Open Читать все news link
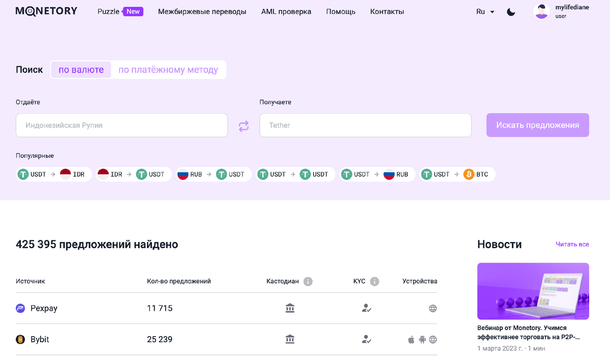The width and height of the screenshot is (610, 360). coord(572,244)
